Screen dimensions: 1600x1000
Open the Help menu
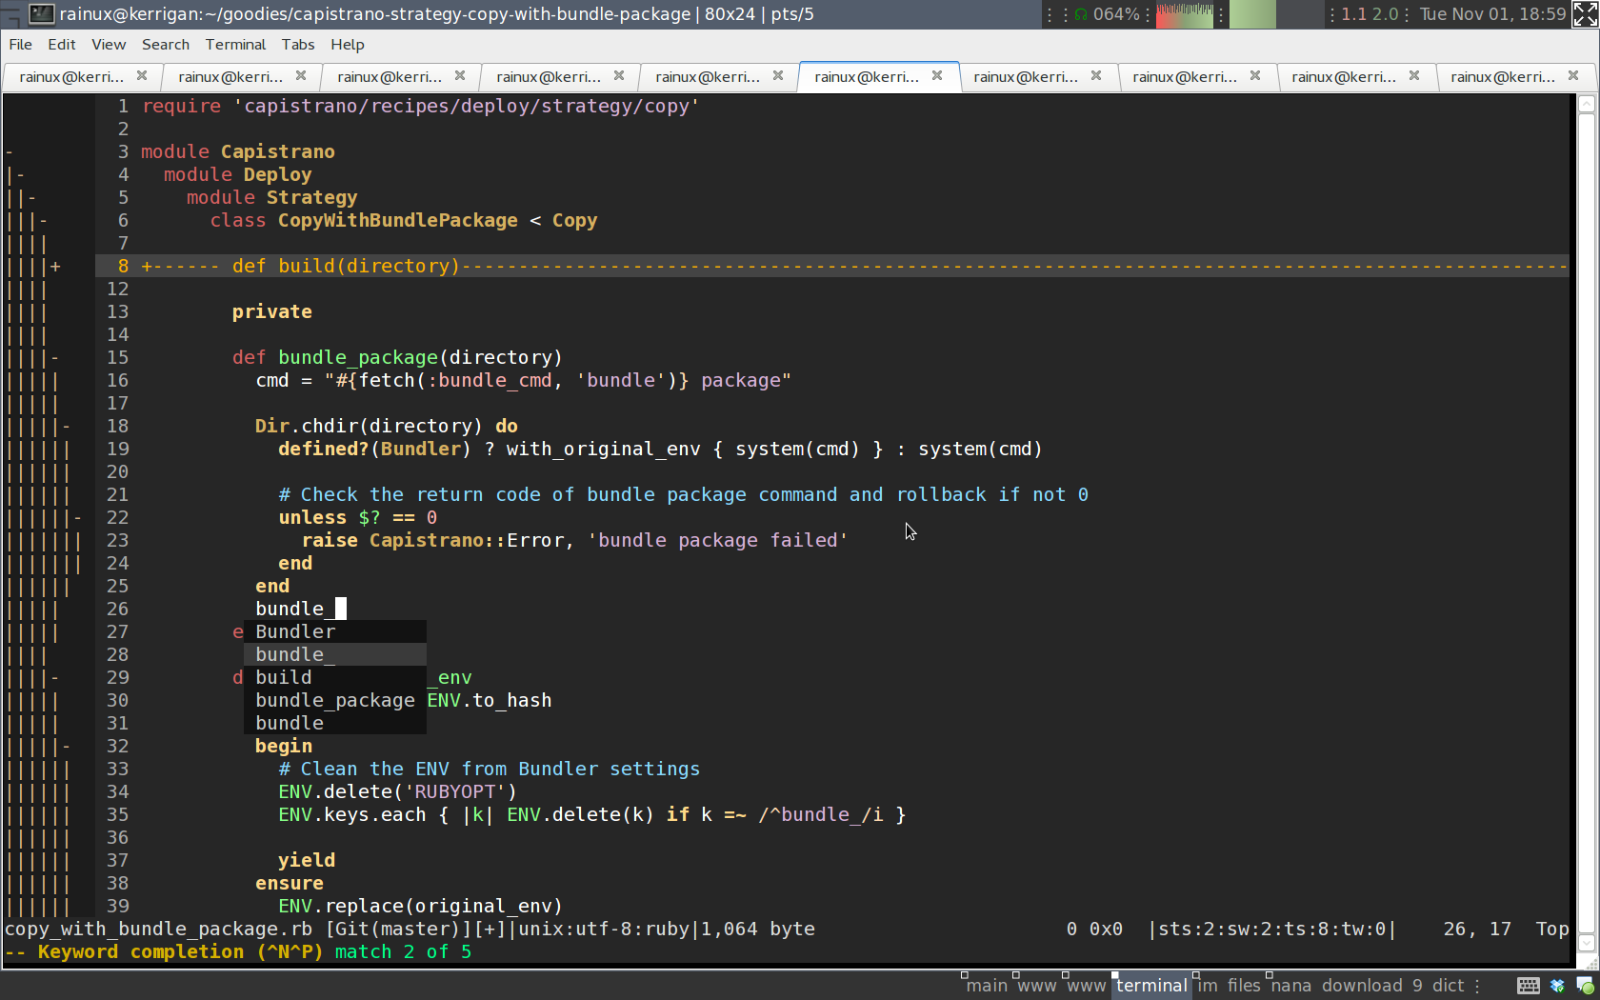coord(348,44)
